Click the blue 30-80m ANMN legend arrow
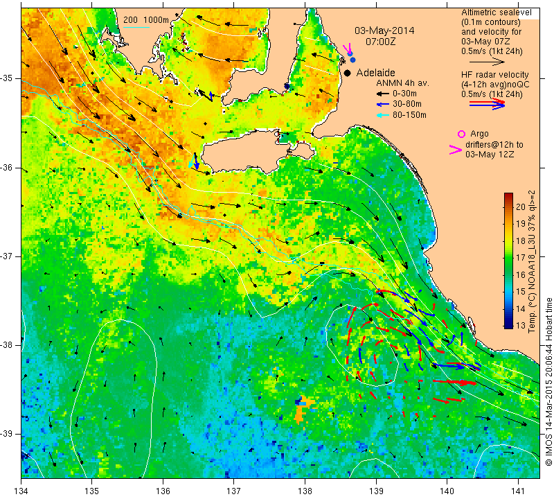 [382, 105]
